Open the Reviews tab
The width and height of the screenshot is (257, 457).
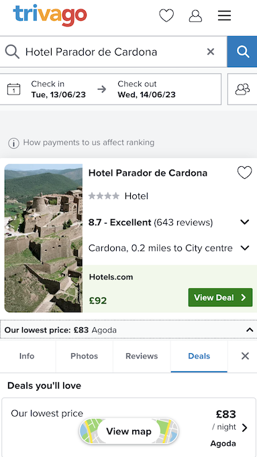(142, 356)
